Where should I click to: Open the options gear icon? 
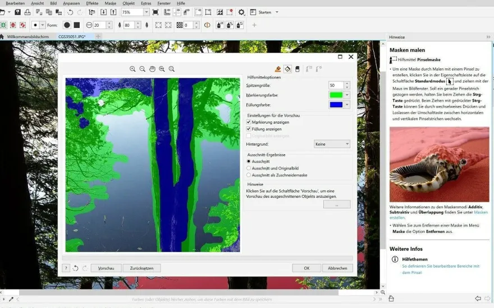[241, 12]
